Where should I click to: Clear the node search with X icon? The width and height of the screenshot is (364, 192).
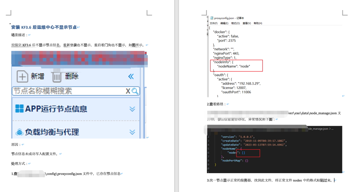[x=128, y=91]
